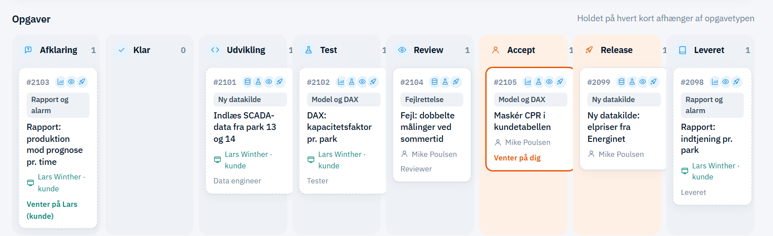
Task: Click 'Venter på dig' on card #2105
Action: 517,158
